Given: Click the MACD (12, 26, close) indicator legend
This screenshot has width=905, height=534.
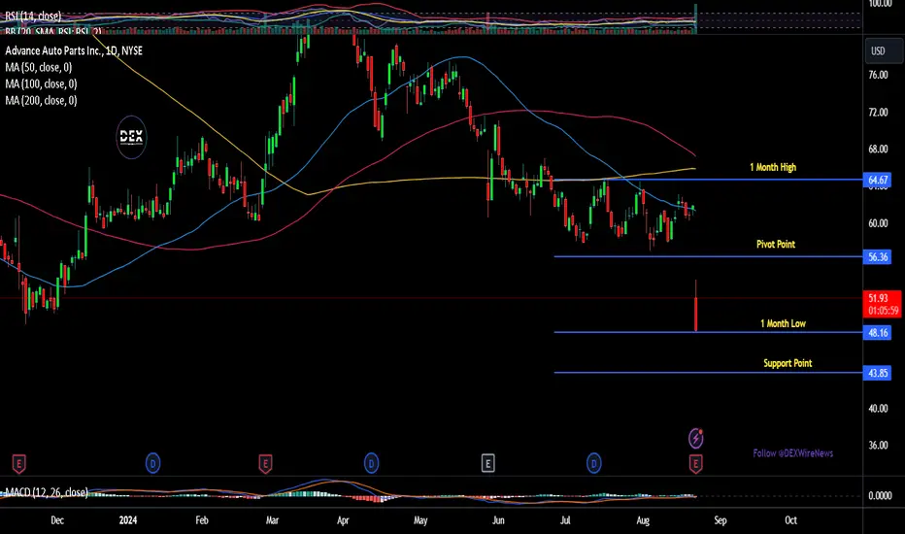Looking at the screenshot, I should tap(47, 492).
